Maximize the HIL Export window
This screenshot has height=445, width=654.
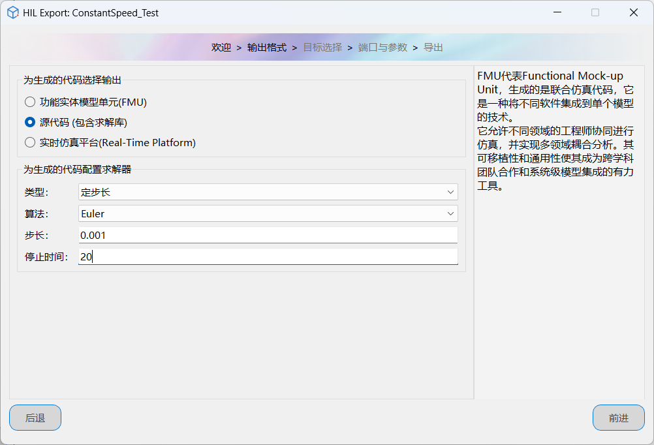595,12
